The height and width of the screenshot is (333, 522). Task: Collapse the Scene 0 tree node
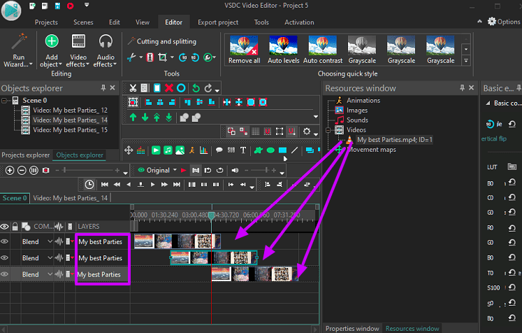coord(4,100)
